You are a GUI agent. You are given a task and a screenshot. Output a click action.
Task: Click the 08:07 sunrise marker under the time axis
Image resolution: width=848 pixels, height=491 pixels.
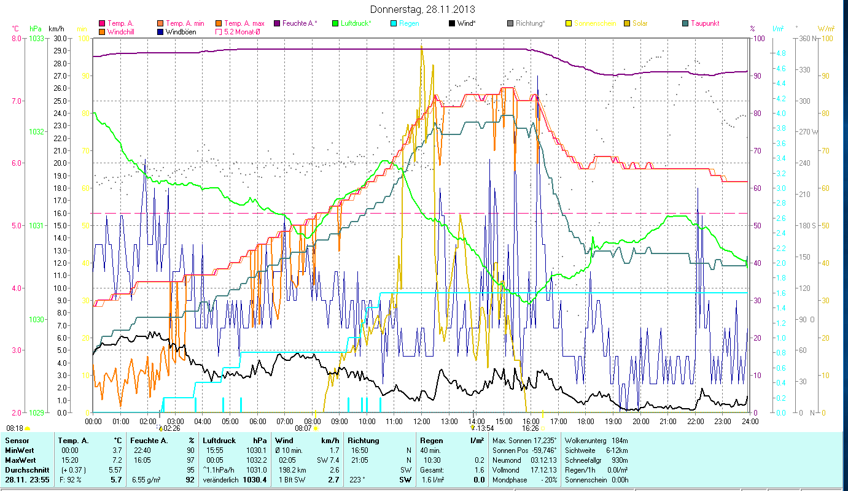tap(304, 428)
